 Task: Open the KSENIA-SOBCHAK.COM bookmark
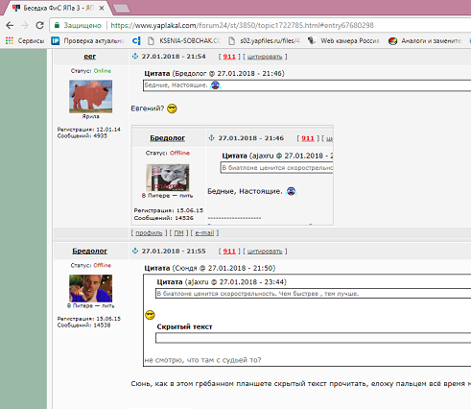click(x=184, y=41)
